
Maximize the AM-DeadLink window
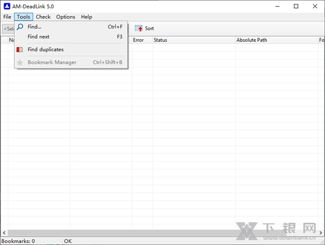coord(296,6)
